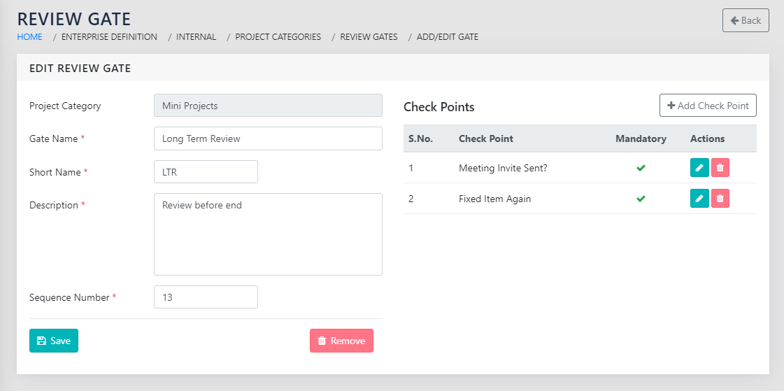Save the review gate
Screen dimensions: 784x391
[54, 341]
